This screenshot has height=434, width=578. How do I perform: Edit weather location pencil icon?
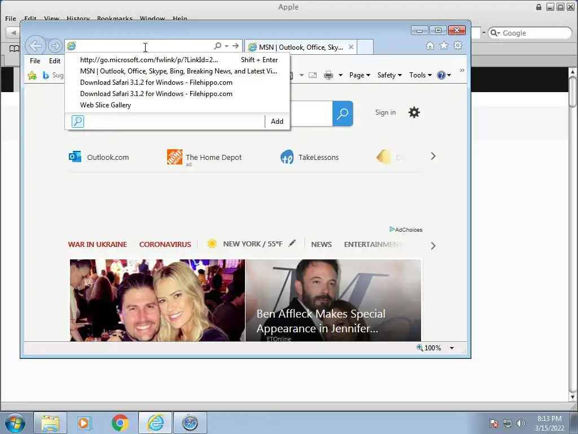tap(292, 243)
